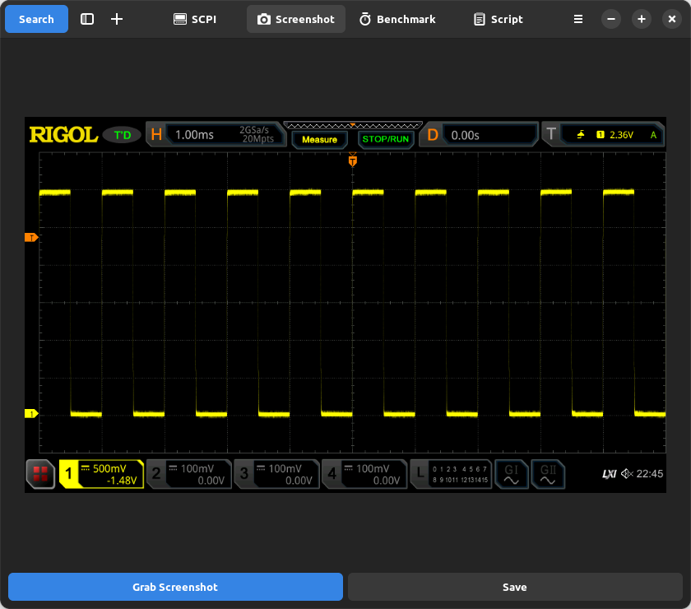Open the hamburger menu
This screenshot has height=609, width=691.
pos(578,18)
